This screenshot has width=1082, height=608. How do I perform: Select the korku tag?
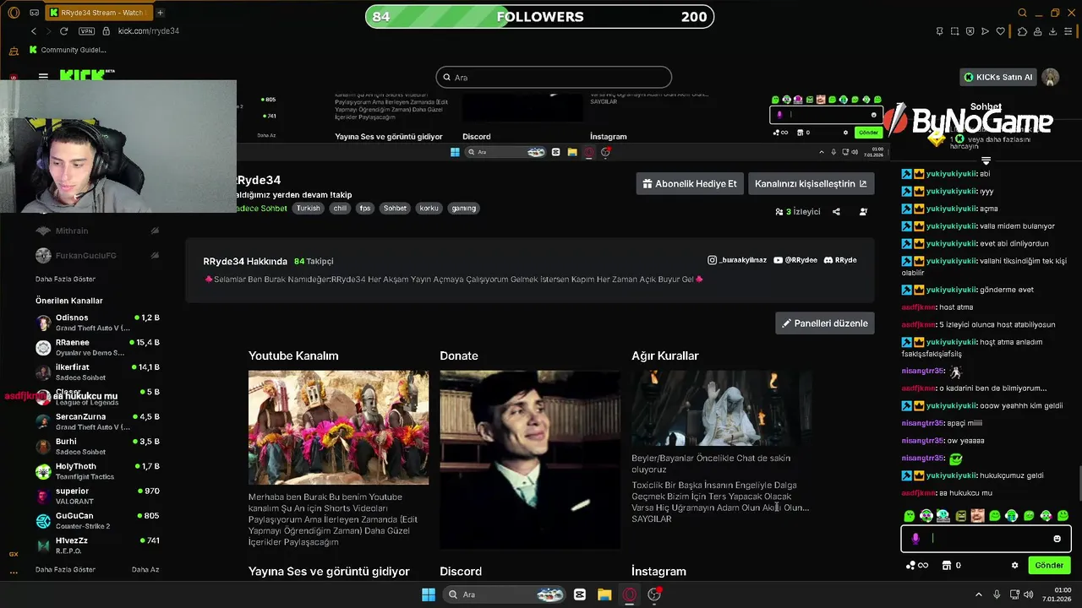pyautogui.click(x=429, y=208)
